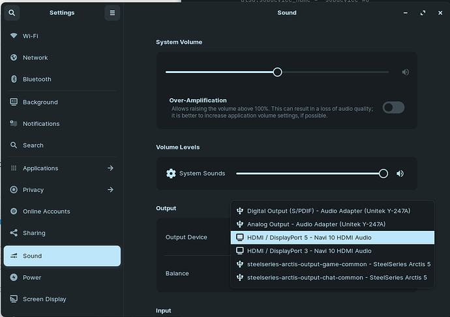Switch to the Background panel

[x=62, y=102]
